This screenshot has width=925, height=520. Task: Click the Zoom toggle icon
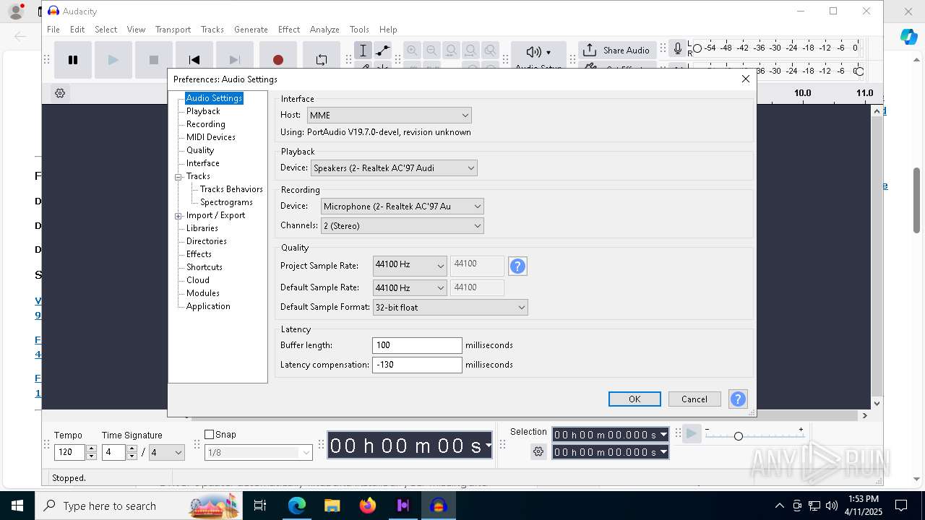[x=490, y=51]
